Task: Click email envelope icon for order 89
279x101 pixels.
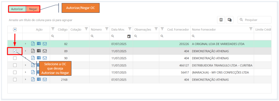Action: tap(45, 51)
